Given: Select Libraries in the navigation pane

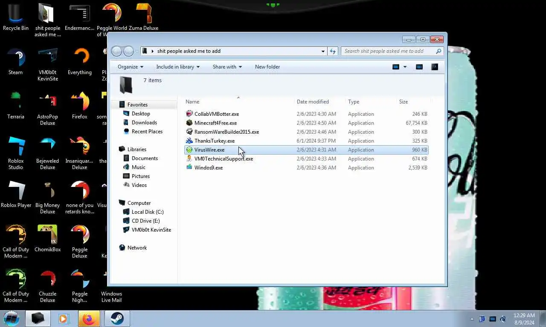Looking at the screenshot, I should pyautogui.click(x=136, y=149).
